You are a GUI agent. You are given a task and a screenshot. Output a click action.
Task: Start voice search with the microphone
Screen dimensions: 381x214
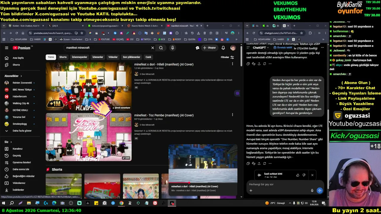click(x=172, y=48)
